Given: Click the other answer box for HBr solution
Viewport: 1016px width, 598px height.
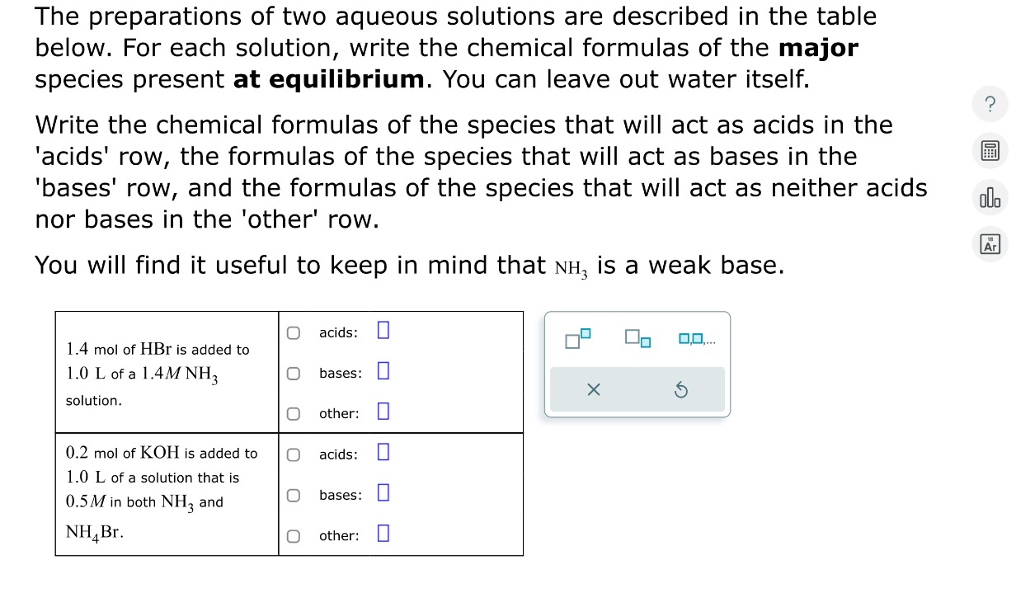Looking at the screenshot, I should 382,412.
